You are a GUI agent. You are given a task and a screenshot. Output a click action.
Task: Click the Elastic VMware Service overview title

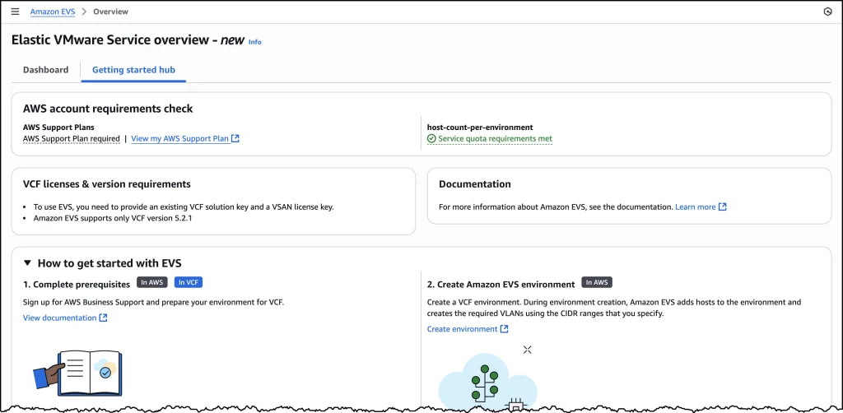click(128, 40)
